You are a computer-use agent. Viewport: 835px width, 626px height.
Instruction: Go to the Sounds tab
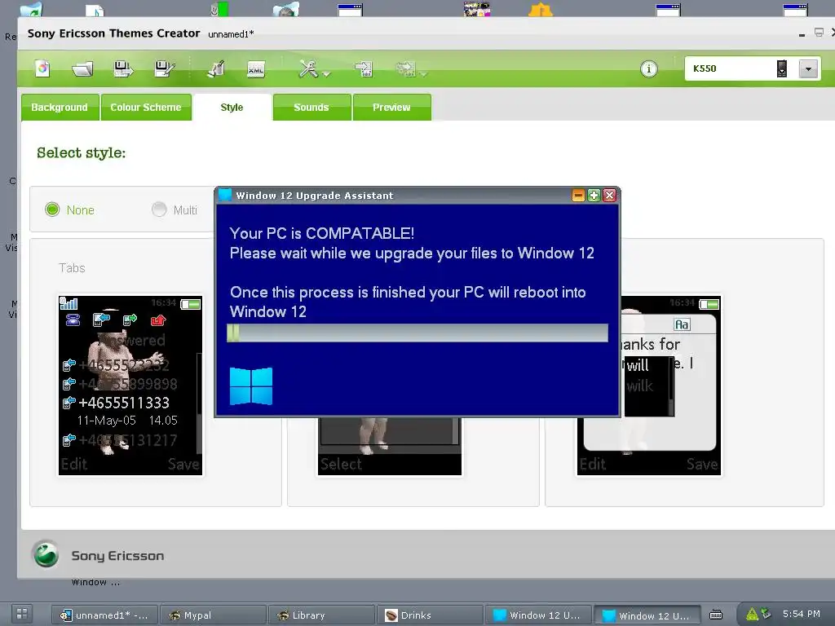(x=311, y=107)
